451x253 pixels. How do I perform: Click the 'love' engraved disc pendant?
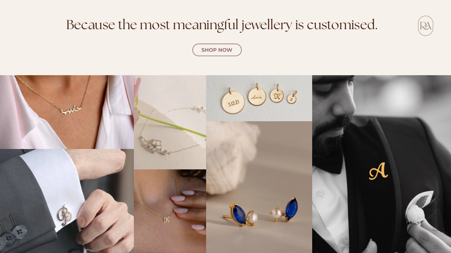coord(257,96)
